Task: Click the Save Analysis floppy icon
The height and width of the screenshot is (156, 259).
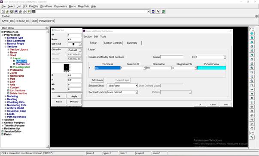Action: (x=12, y=12)
